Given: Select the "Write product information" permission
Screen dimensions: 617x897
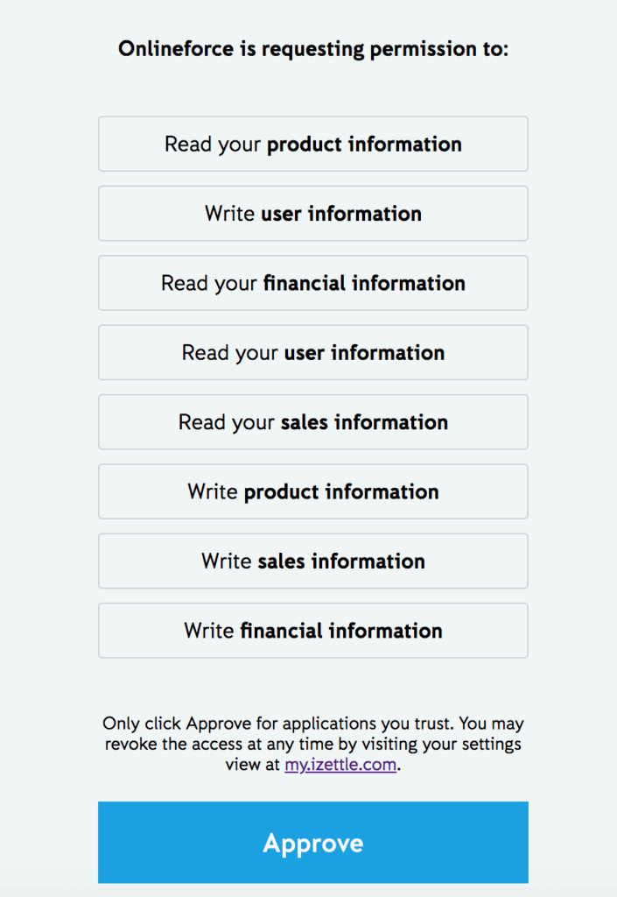Looking at the screenshot, I should pyautogui.click(x=312, y=491).
